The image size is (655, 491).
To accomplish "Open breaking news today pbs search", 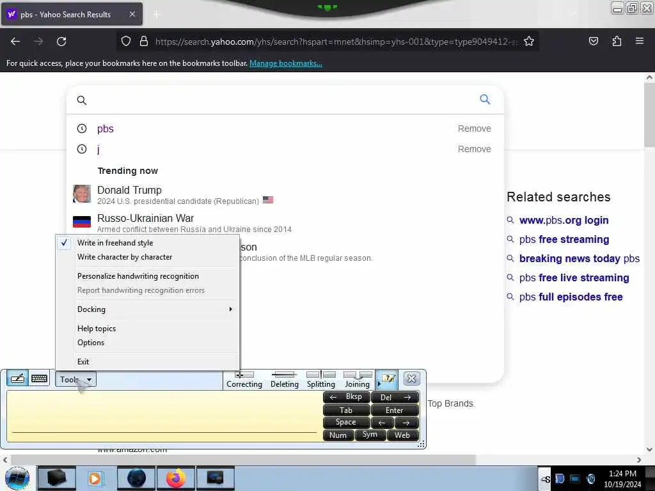I will point(580,258).
